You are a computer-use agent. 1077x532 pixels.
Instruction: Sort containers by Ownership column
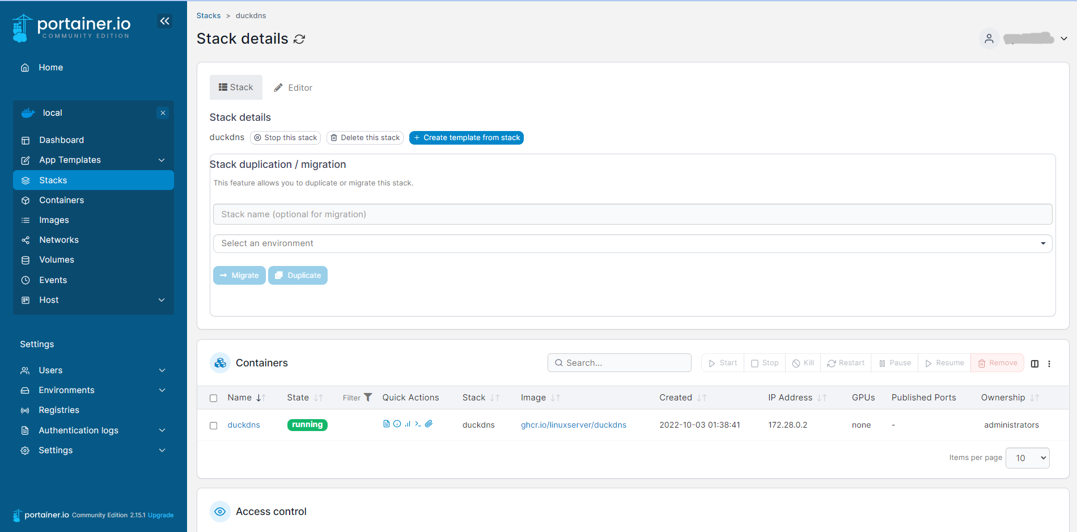click(1010, 398)
